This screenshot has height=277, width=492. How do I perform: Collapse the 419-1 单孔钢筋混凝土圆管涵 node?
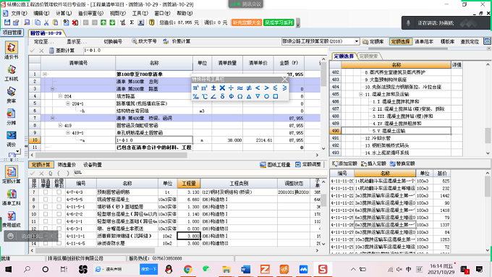pos(68,132)
